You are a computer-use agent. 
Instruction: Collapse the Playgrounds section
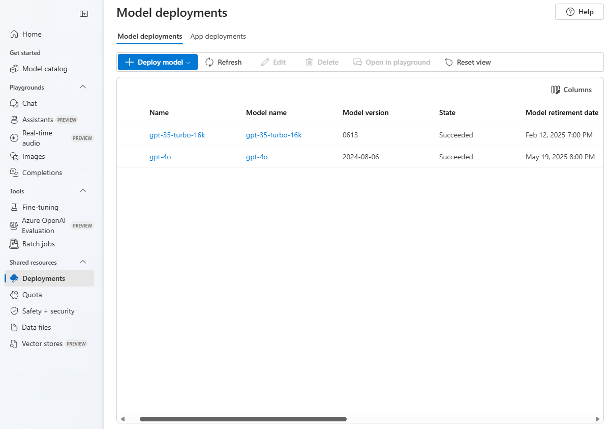click(83, 87)
